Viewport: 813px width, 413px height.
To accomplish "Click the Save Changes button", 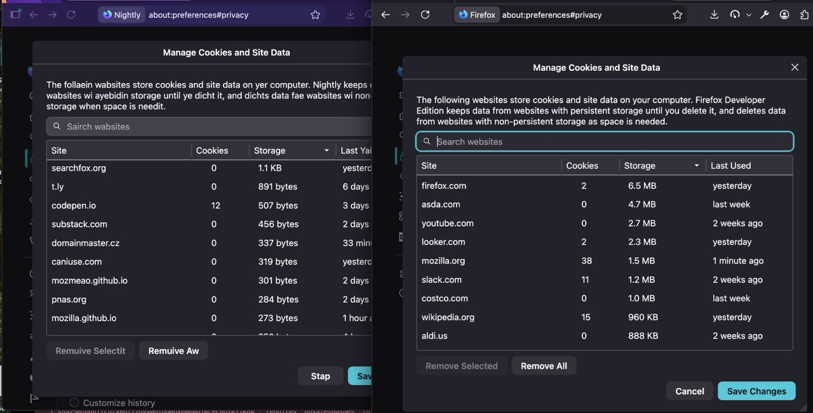I will (756, 391).
